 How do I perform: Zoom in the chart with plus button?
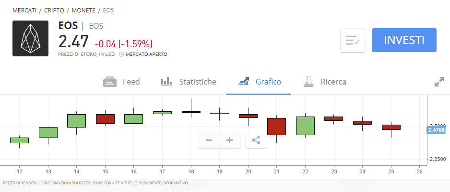pyautogui.click(x=230, y=140)
